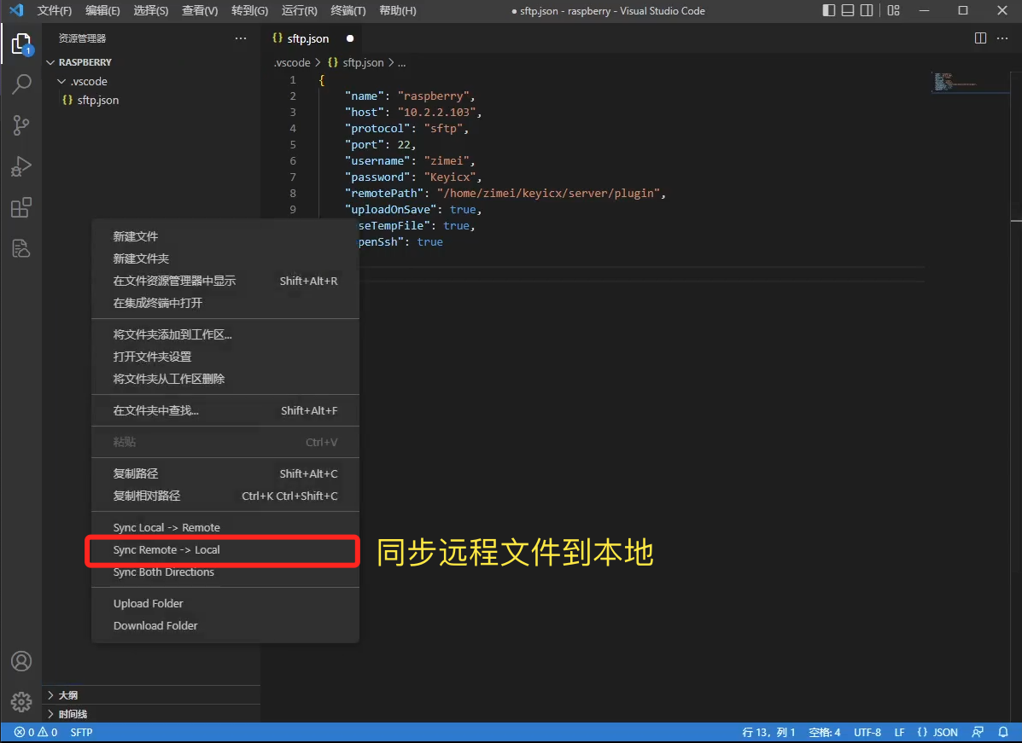The width and height of the screenshot is (1022, 743).
Task: Open the Run and Debug view
Action: pos(20,166)
